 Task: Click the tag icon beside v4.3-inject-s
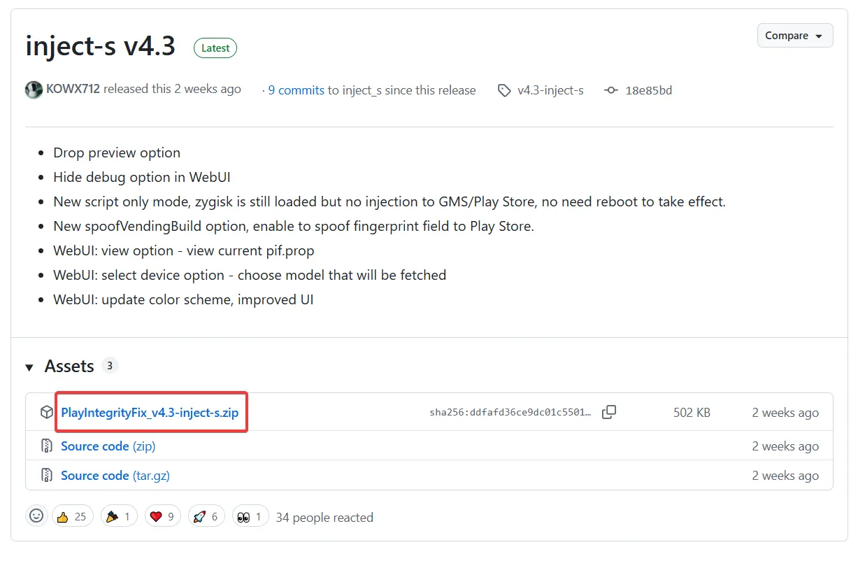click(x=504, y=90)
